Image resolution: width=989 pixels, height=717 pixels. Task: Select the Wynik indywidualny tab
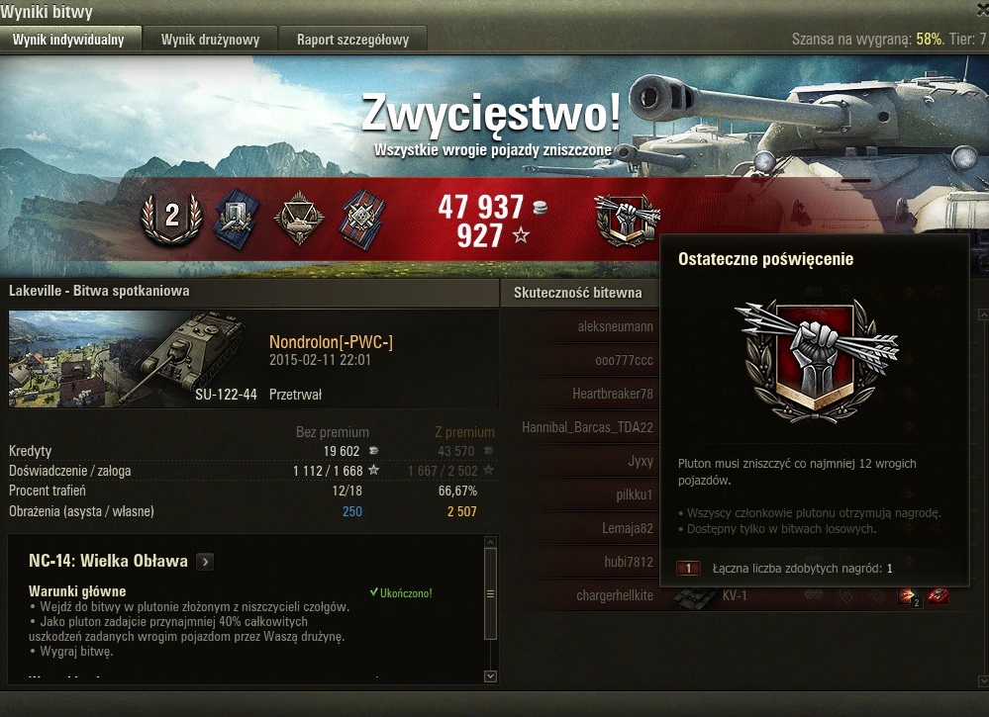click(x=68, y=39)
